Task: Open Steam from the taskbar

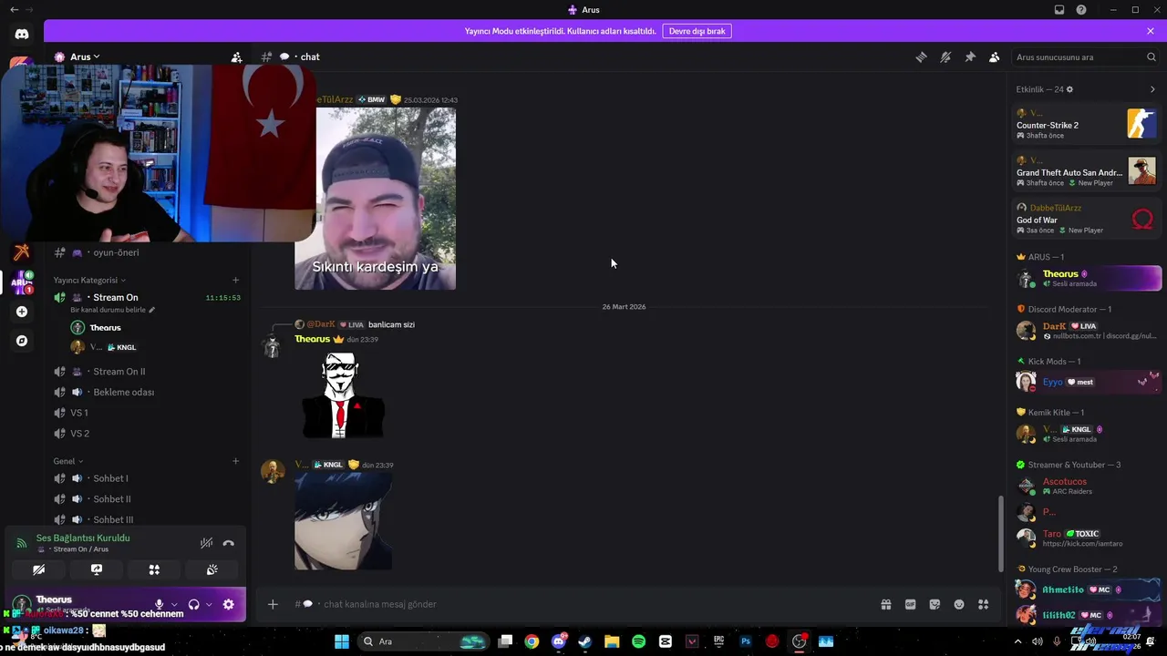Action: click(x=584, y=641)
